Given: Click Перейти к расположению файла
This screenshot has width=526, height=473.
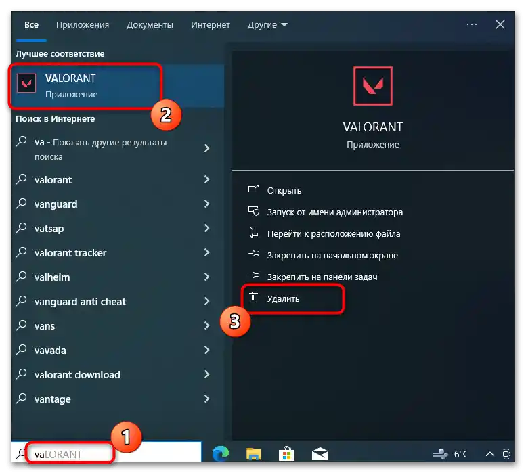Looking at the screenshot, I should click(x=334, y=233).
